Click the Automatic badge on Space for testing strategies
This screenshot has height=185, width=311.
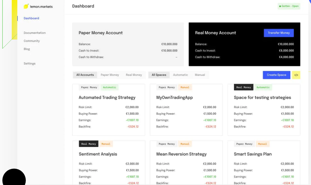pyautogui.click(x=263, y=87)
